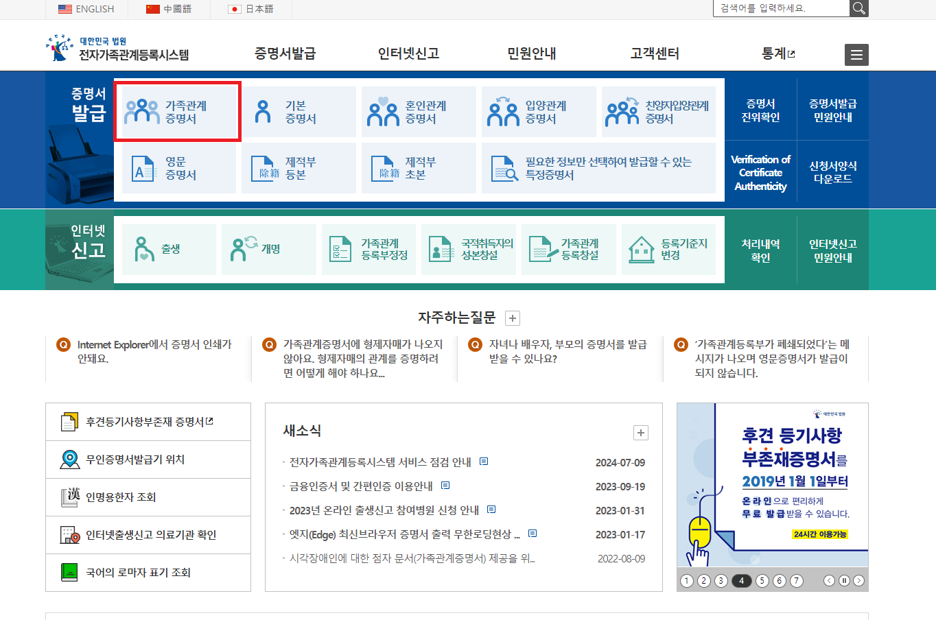Select the 개명 (Name change) icon

point(268,249)
